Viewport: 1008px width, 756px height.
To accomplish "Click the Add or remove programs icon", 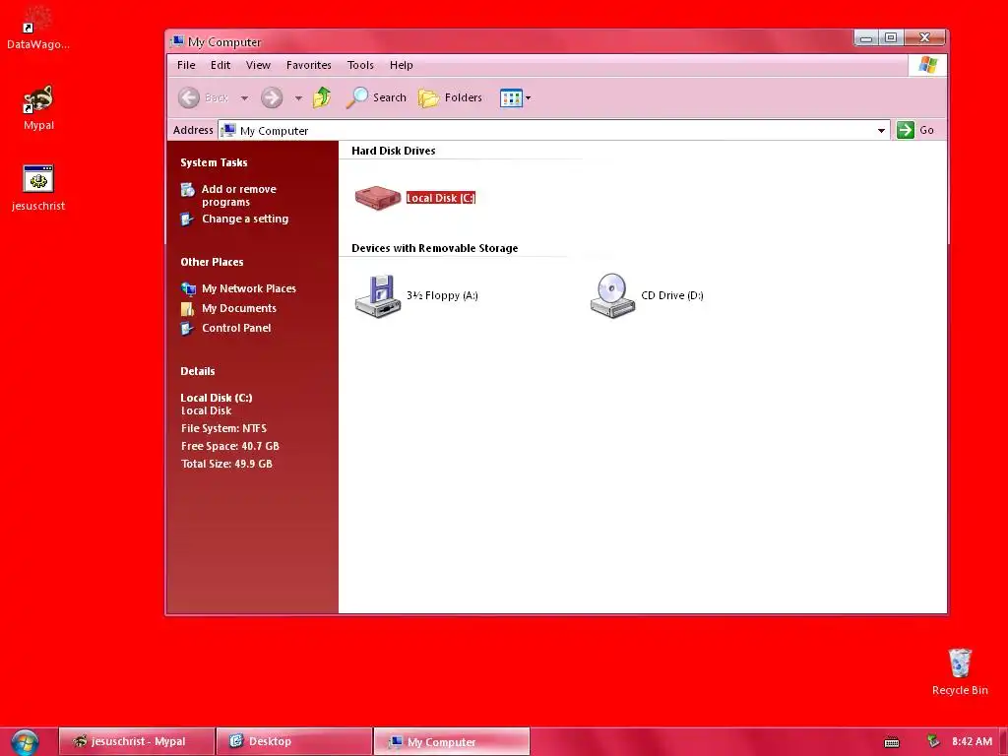I will tap(188, 190).
